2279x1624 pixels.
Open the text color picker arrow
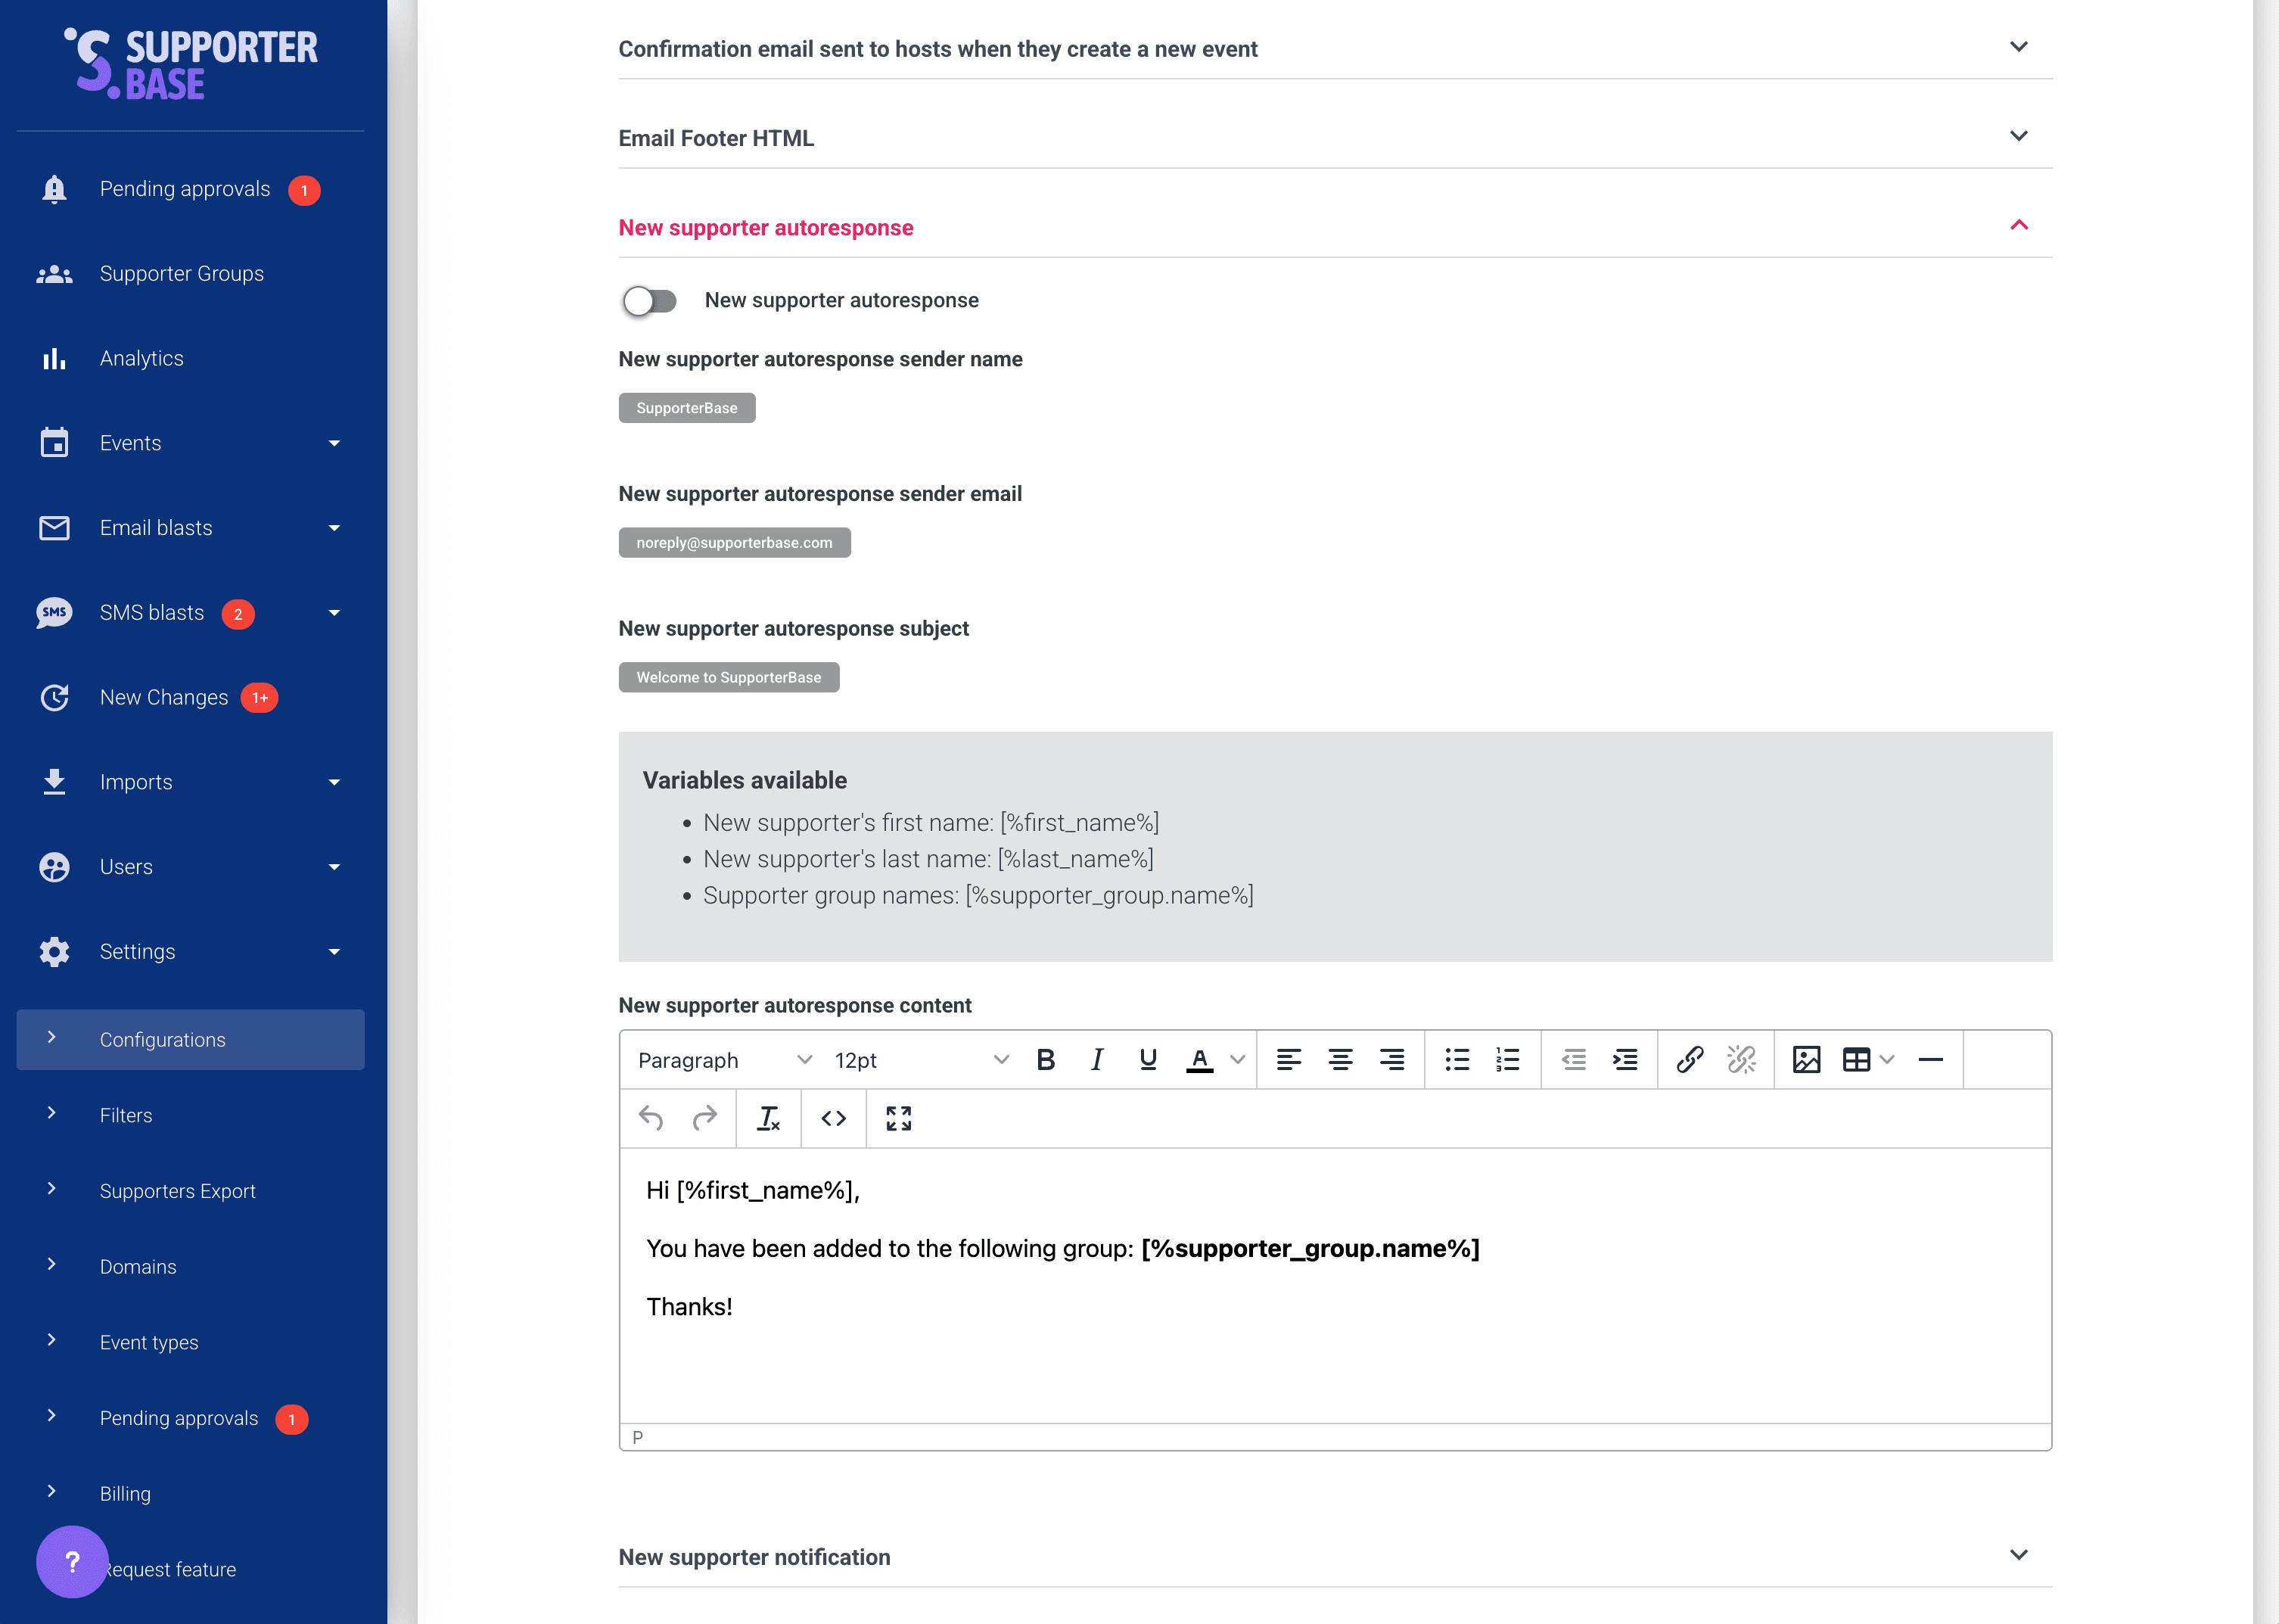(1237, 1060)
